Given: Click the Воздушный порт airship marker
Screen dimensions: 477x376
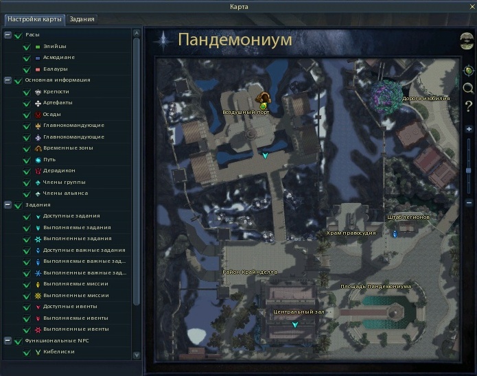Looking at the screenshot, I should [x=263, y=97].
